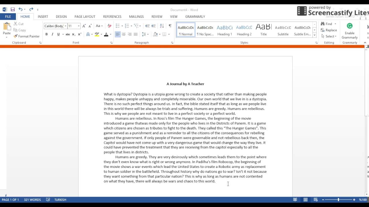Open Font dialog launcher

(111, 43)
